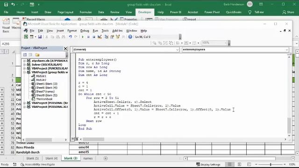The image size is (299, 168).
Task: Click Excel Save icon in quick access toolbar
Action: [x=6, y=4]
